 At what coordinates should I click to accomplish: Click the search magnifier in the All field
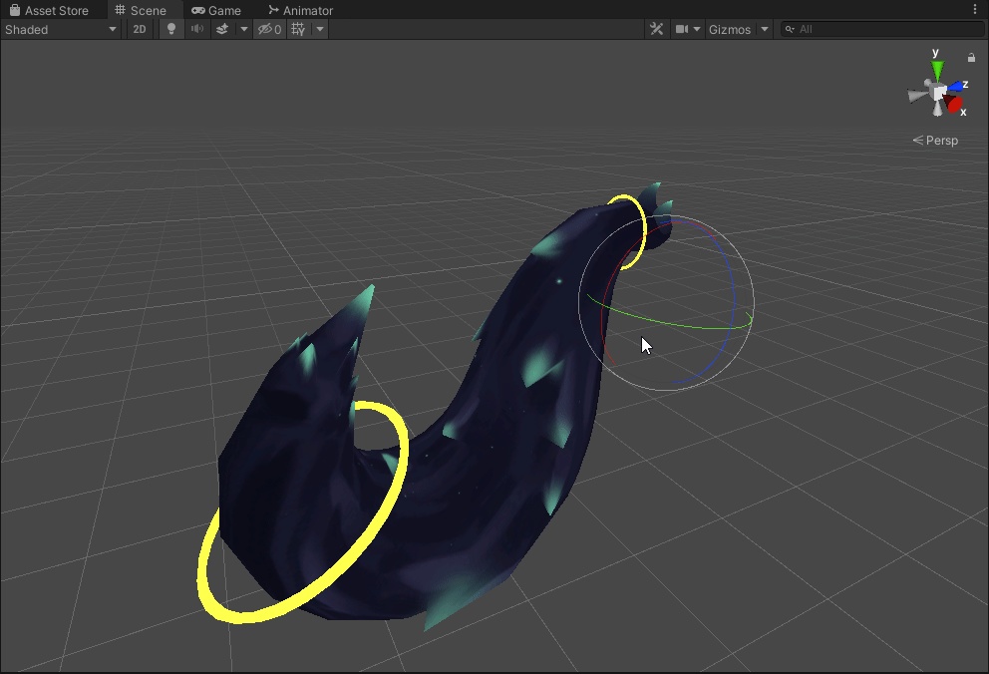pos(788,29)
